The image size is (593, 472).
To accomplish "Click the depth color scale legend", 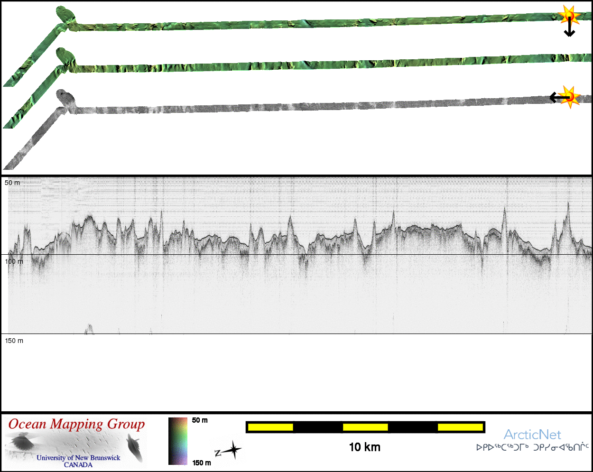I will click(178, 441).
